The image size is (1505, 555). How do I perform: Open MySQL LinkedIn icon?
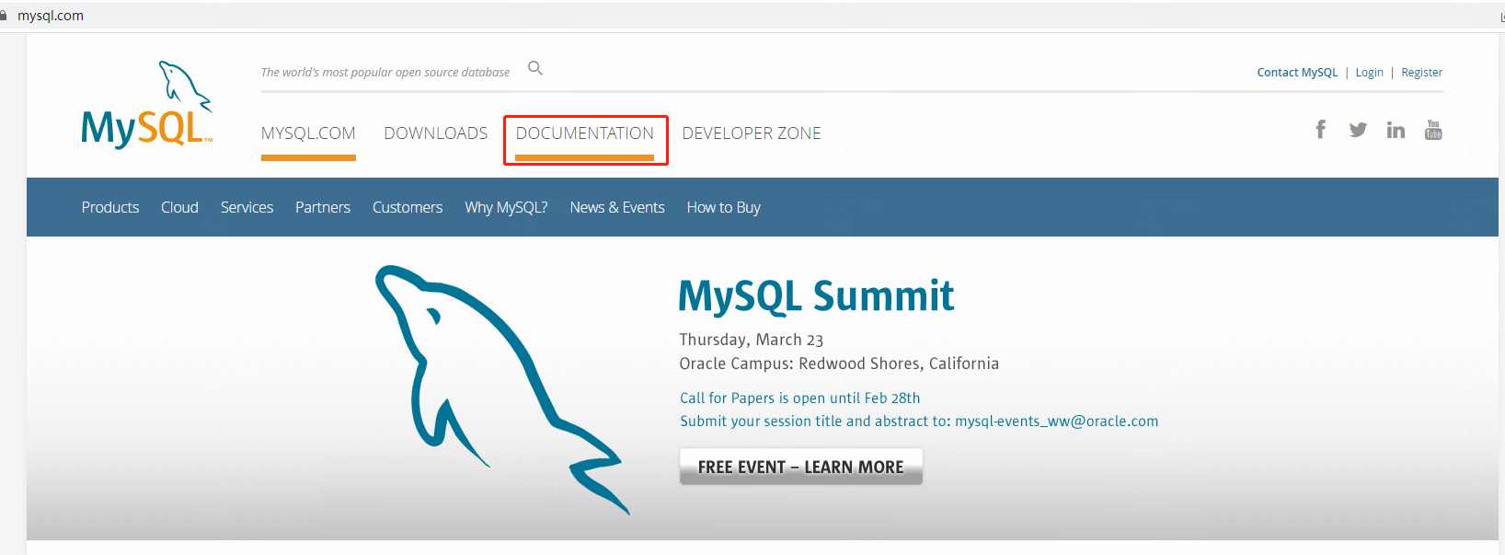tap(1396, 130)
